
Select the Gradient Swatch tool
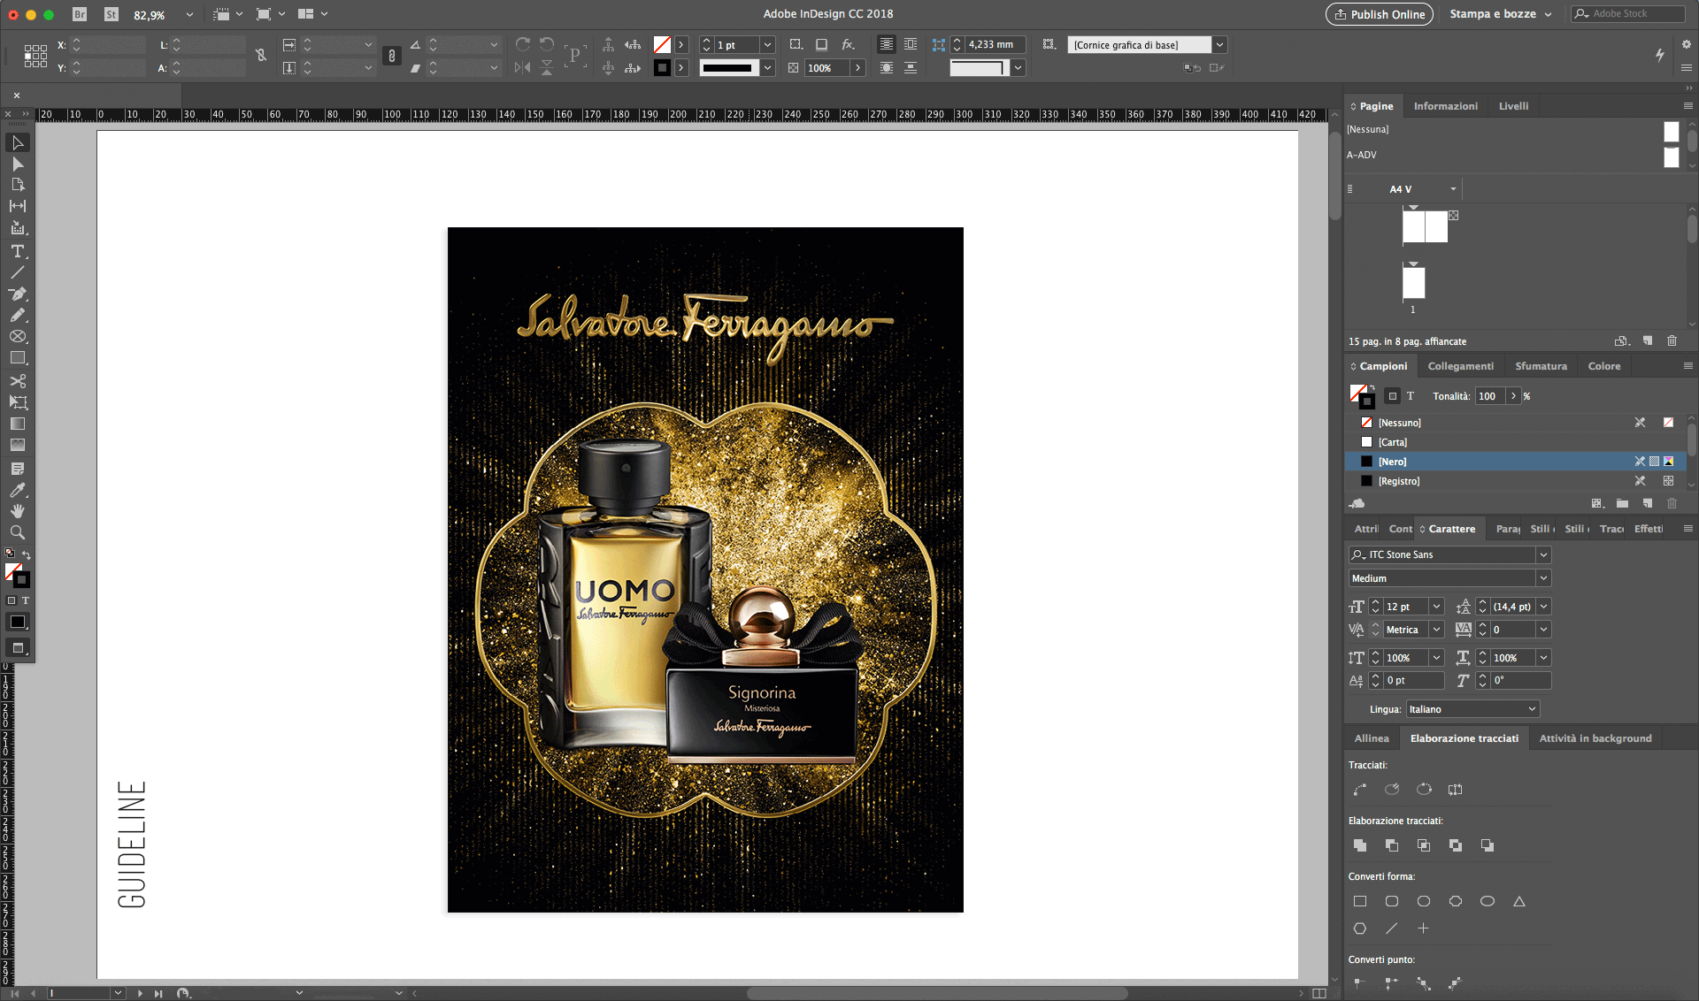18,424
